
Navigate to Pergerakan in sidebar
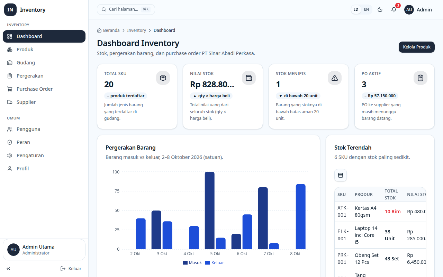[44, 76]
